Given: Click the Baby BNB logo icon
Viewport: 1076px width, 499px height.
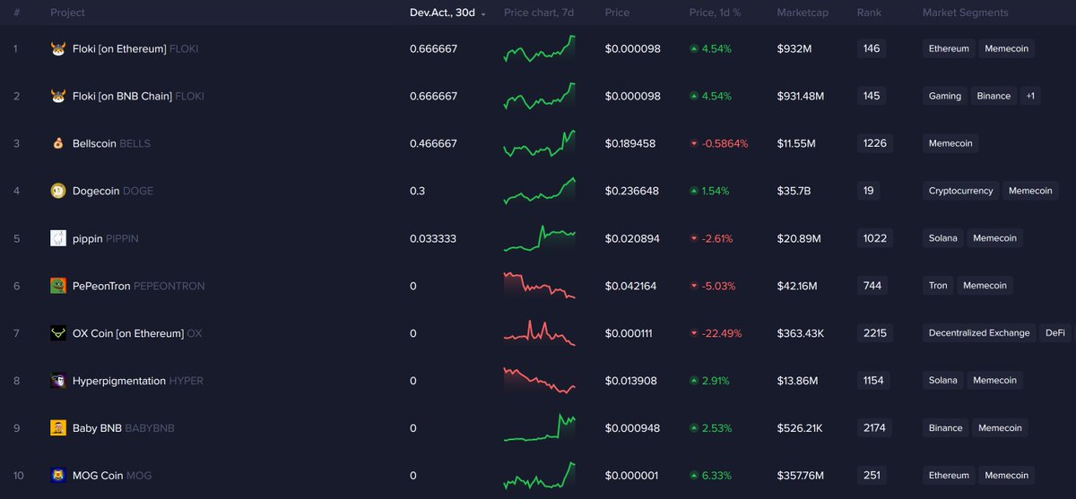Looking at the screenshot, I should [58, 428].
